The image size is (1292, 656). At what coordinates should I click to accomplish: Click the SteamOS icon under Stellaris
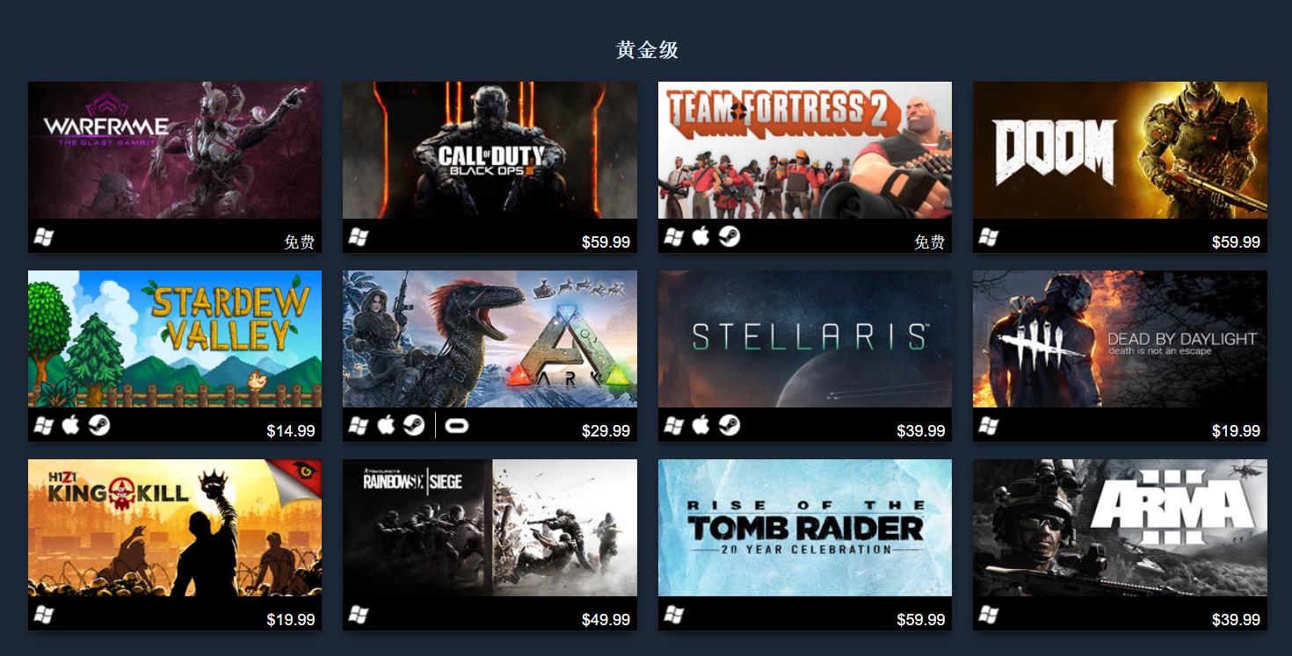point(729,425)
